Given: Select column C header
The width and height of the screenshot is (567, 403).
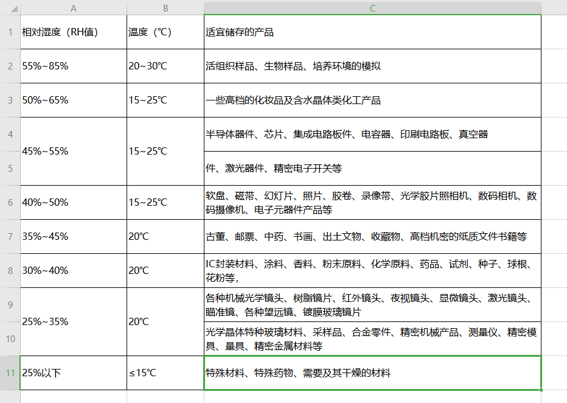Looking at the screenshot, I should pyautogui.click(x=372, y=8).
